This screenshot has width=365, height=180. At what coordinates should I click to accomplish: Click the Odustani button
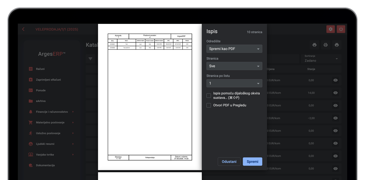click(x=229, y=162)
